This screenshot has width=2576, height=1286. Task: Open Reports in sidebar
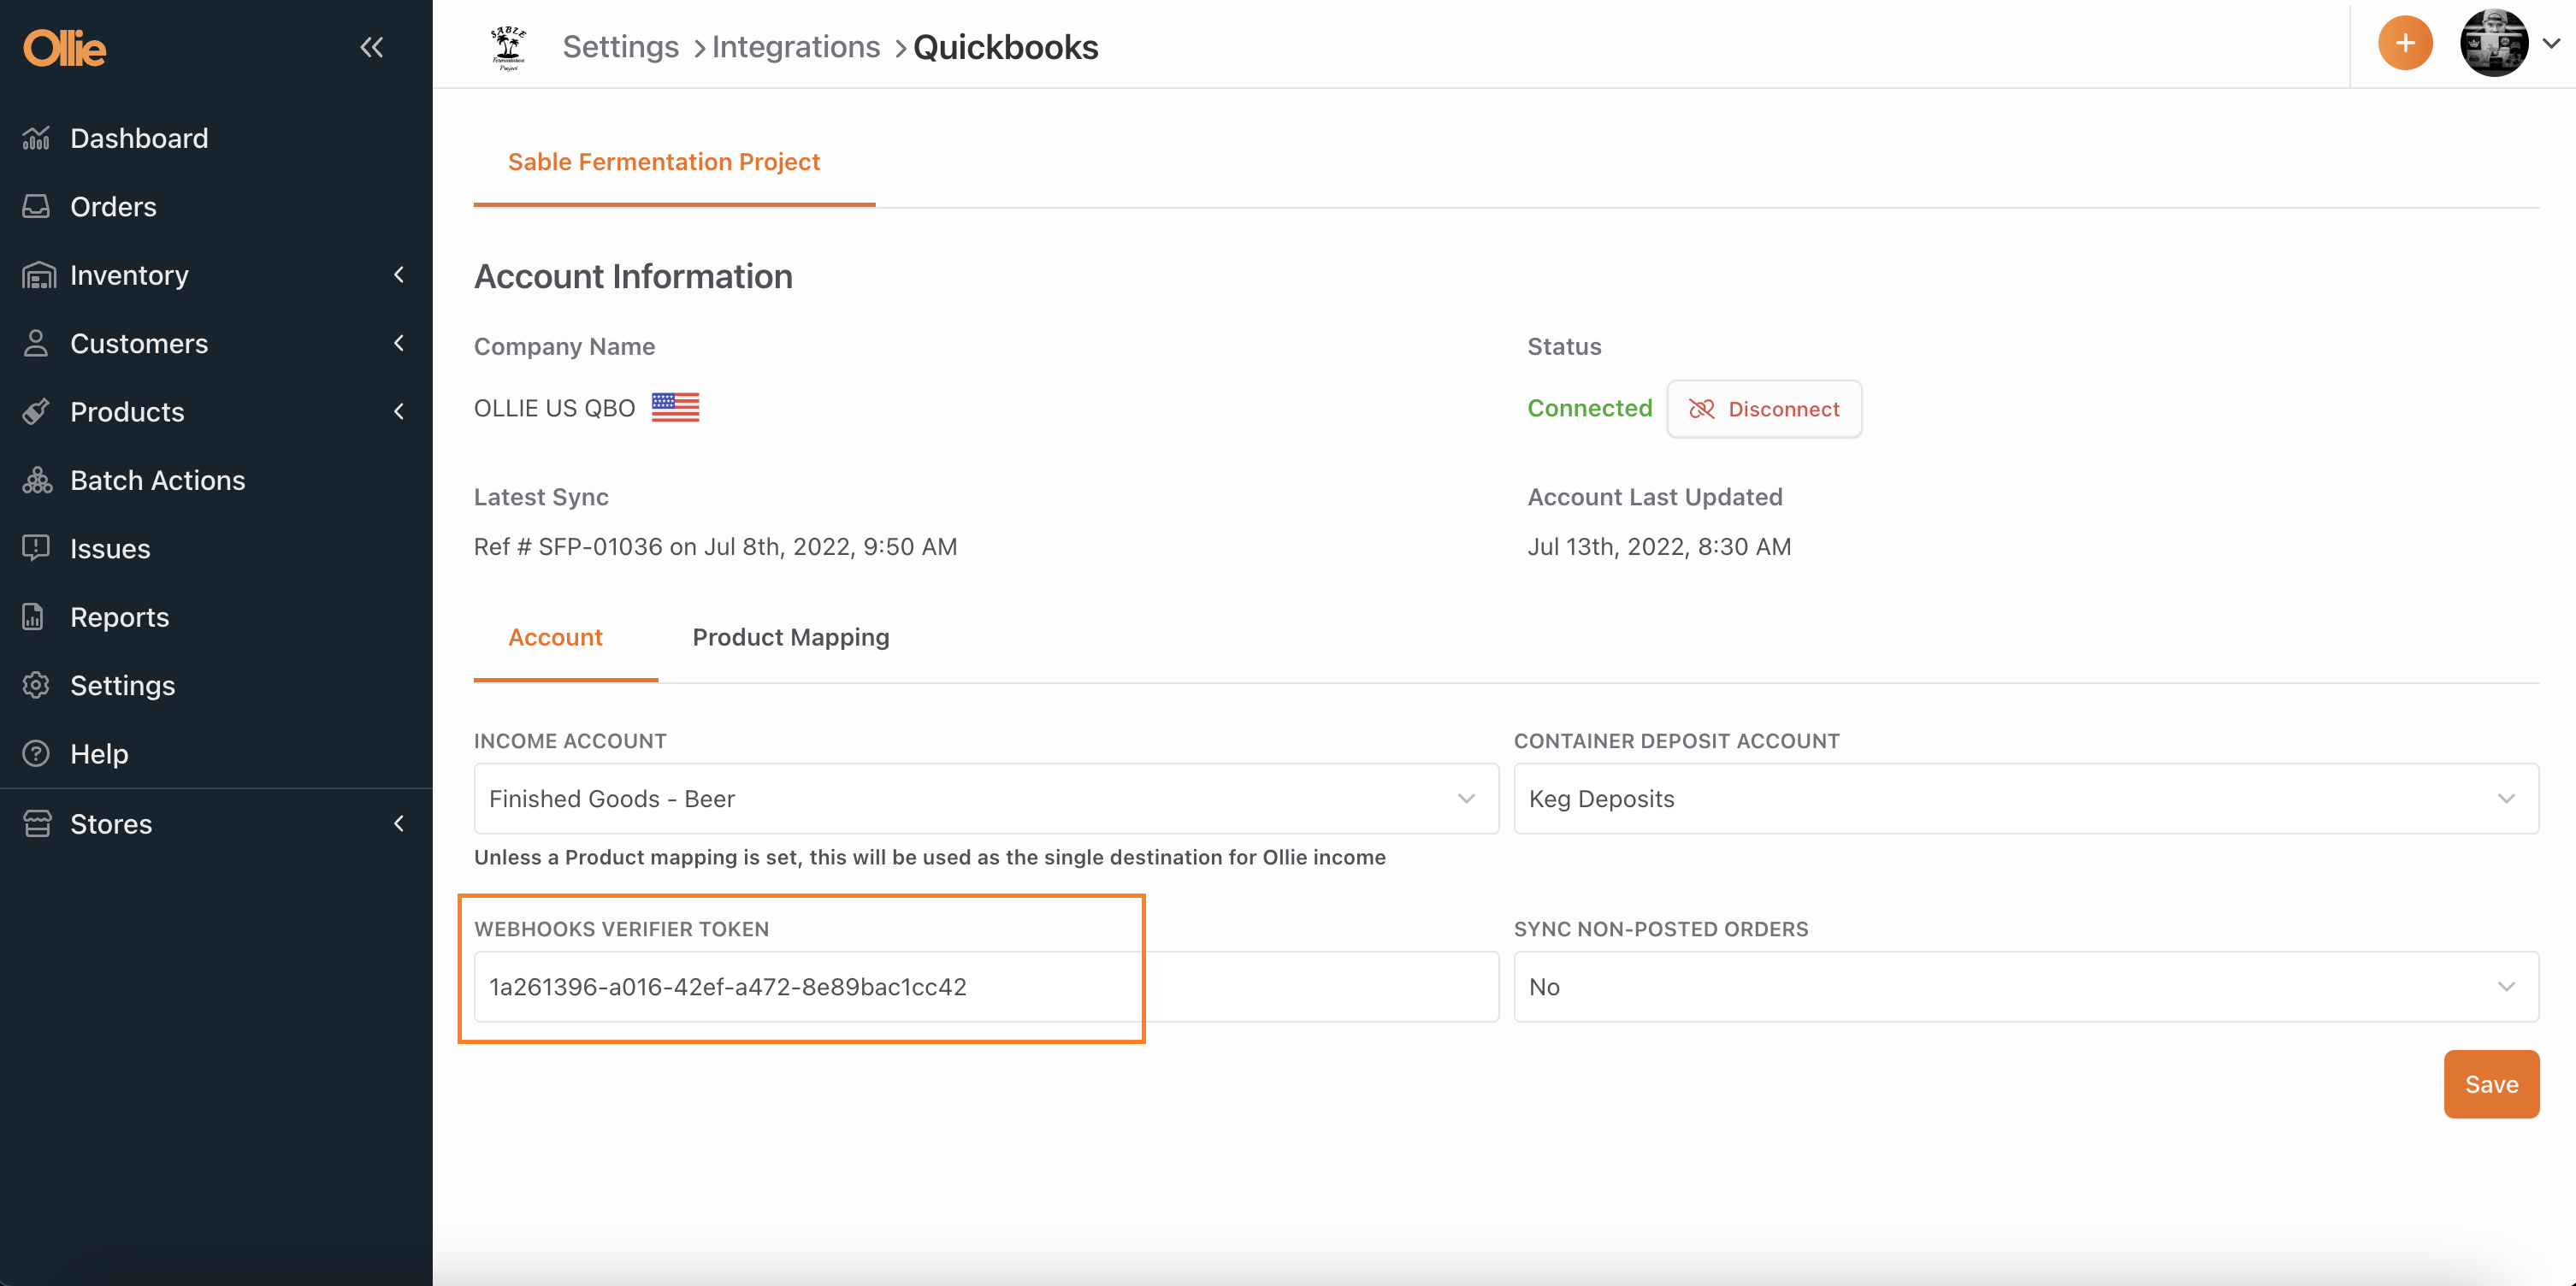pos(119,617)
